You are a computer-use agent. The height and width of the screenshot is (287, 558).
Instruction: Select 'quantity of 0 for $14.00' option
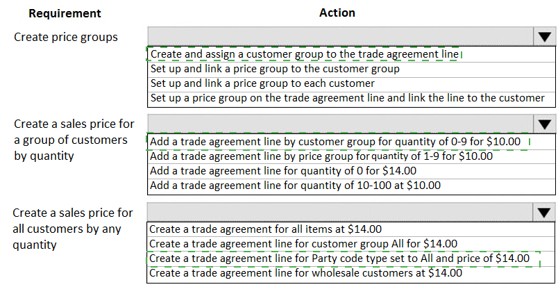283,171
